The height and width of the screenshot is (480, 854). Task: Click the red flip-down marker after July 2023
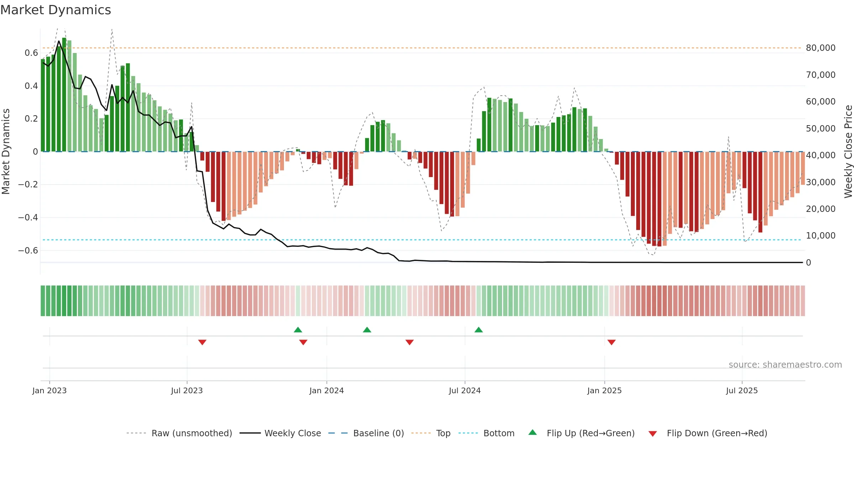click(x=202, y=342)
